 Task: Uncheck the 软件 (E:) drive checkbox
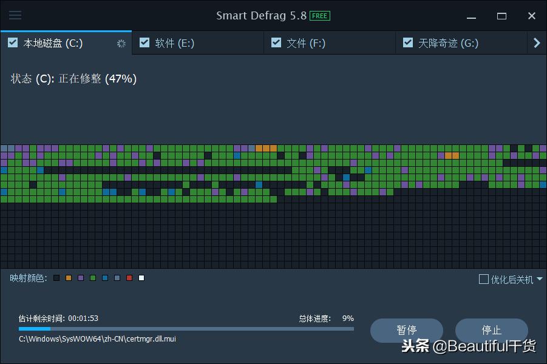[x=144, y=42]
